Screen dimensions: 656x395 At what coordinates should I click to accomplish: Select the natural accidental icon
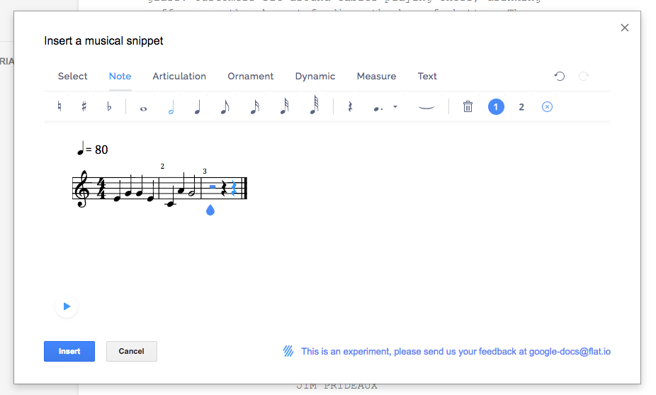point(60,107)
